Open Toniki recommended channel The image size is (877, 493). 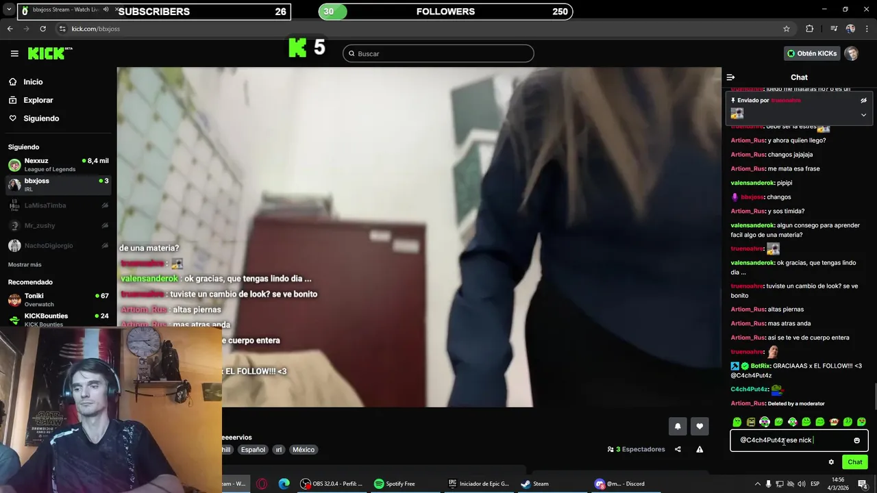58,300
